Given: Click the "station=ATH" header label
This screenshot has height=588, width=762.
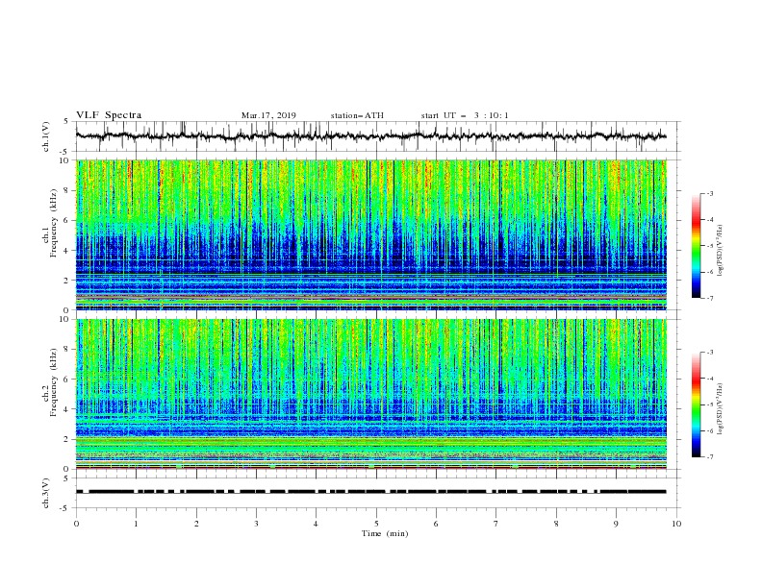Looking at the screenshot, I should click(x=357, y=115).
